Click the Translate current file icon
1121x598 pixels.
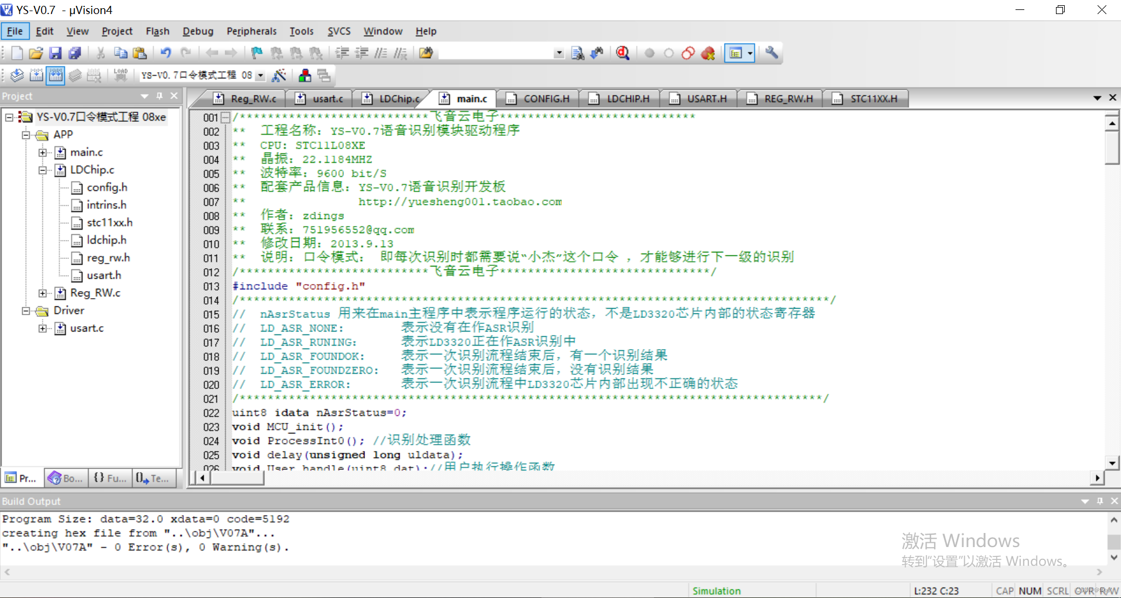click(x=17, y=75)
